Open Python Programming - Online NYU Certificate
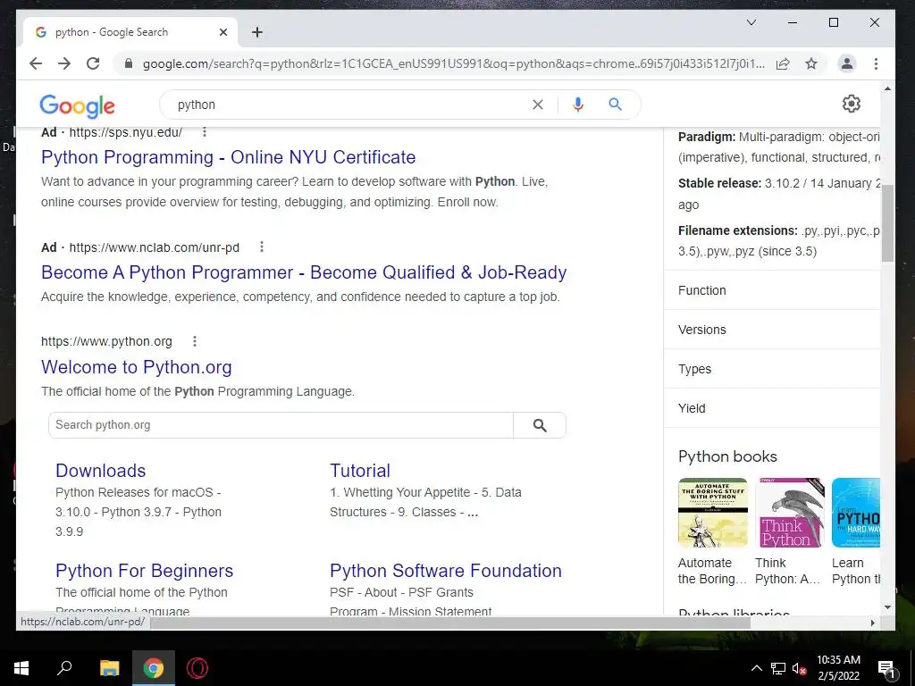 pyautogui.click(x=228, y=157)
